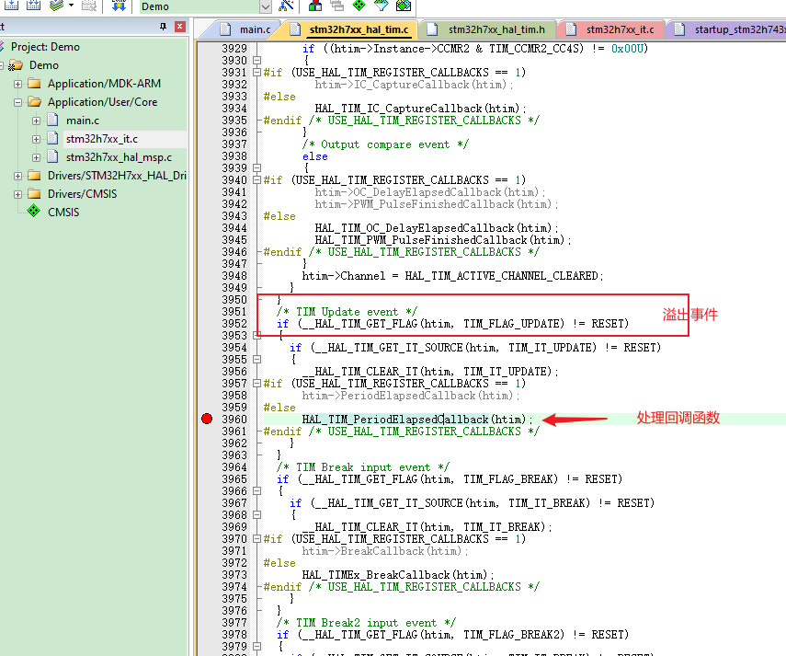Click HAL_TIM_PeriodElapsedCallback(htim) on line 3960

(x=414, y=420)
